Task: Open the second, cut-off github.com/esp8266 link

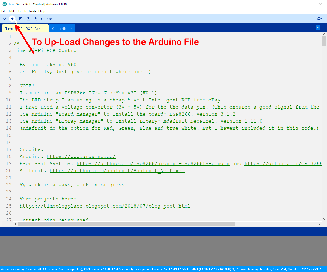Action: pos(283,164)
